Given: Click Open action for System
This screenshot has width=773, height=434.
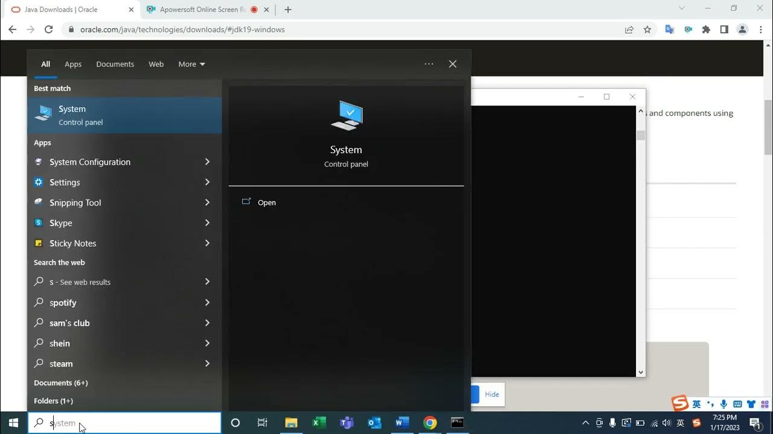Looking at the screenshot, I should click(266, 203).
